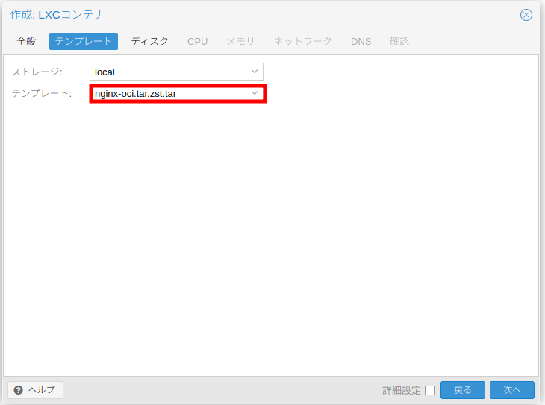The height and width of the screenshot is (405, 545).
Task: Click the テンプレート field label
Action: [x=42, y=93]
